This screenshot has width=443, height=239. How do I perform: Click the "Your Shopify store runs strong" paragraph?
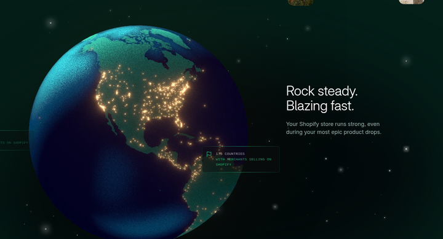tap(333, 128)
